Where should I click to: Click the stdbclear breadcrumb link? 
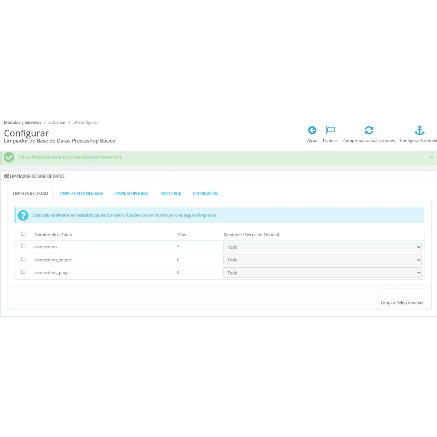[x=57, y=122]
